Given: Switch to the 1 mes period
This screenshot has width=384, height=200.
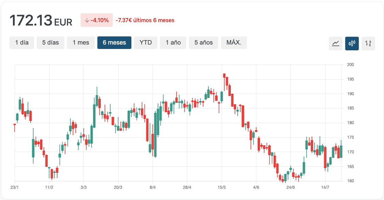Looking at the screenshot, I should [81, 43].
